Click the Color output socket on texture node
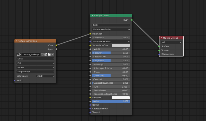Screen dimensions: 206x121 coord(56,45)
